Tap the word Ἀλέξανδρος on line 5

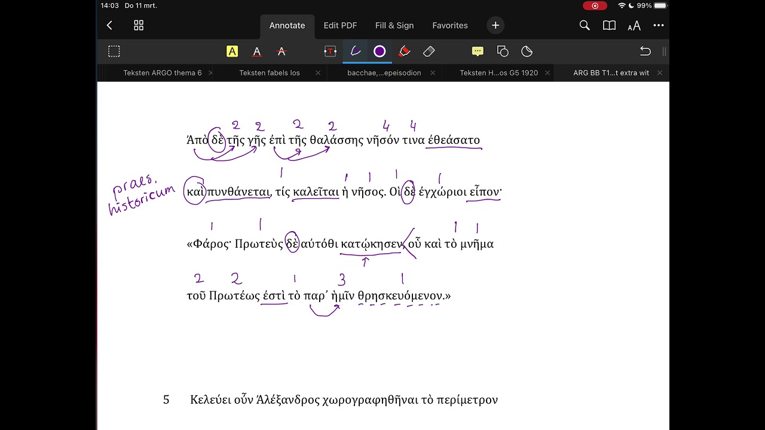[x=288, y=400]
